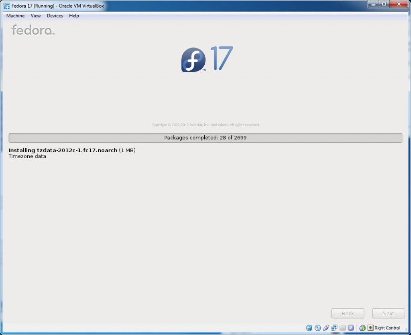Click the network adapters status icon
Screen dimensions: 411x335
tap(334, 328)
